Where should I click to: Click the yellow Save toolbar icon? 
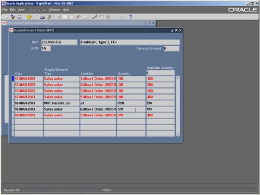coord(29,17)
